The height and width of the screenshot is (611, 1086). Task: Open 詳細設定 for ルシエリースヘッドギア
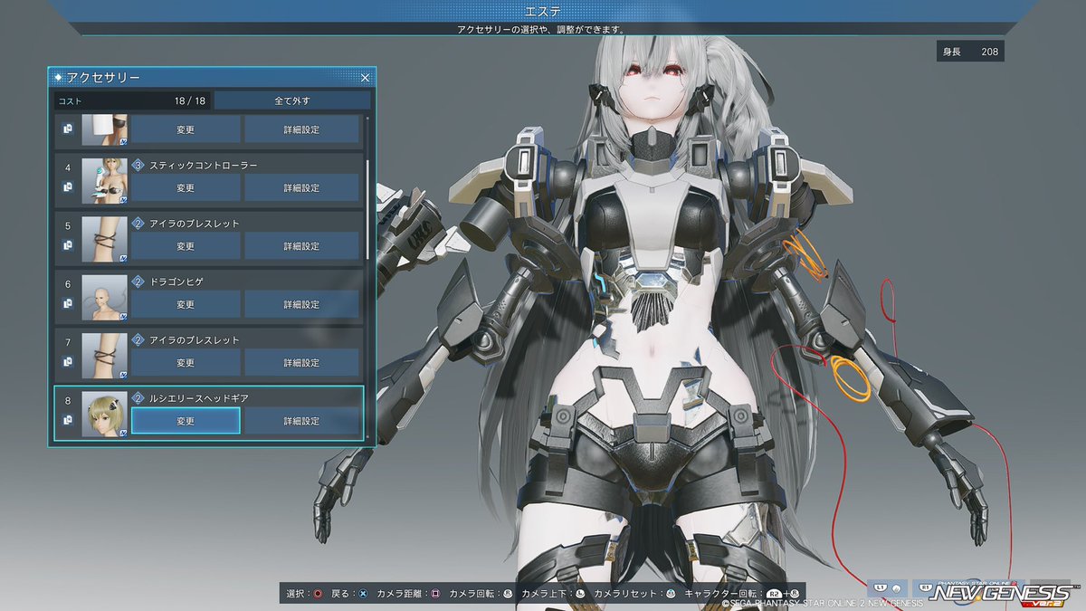(301, 421)
